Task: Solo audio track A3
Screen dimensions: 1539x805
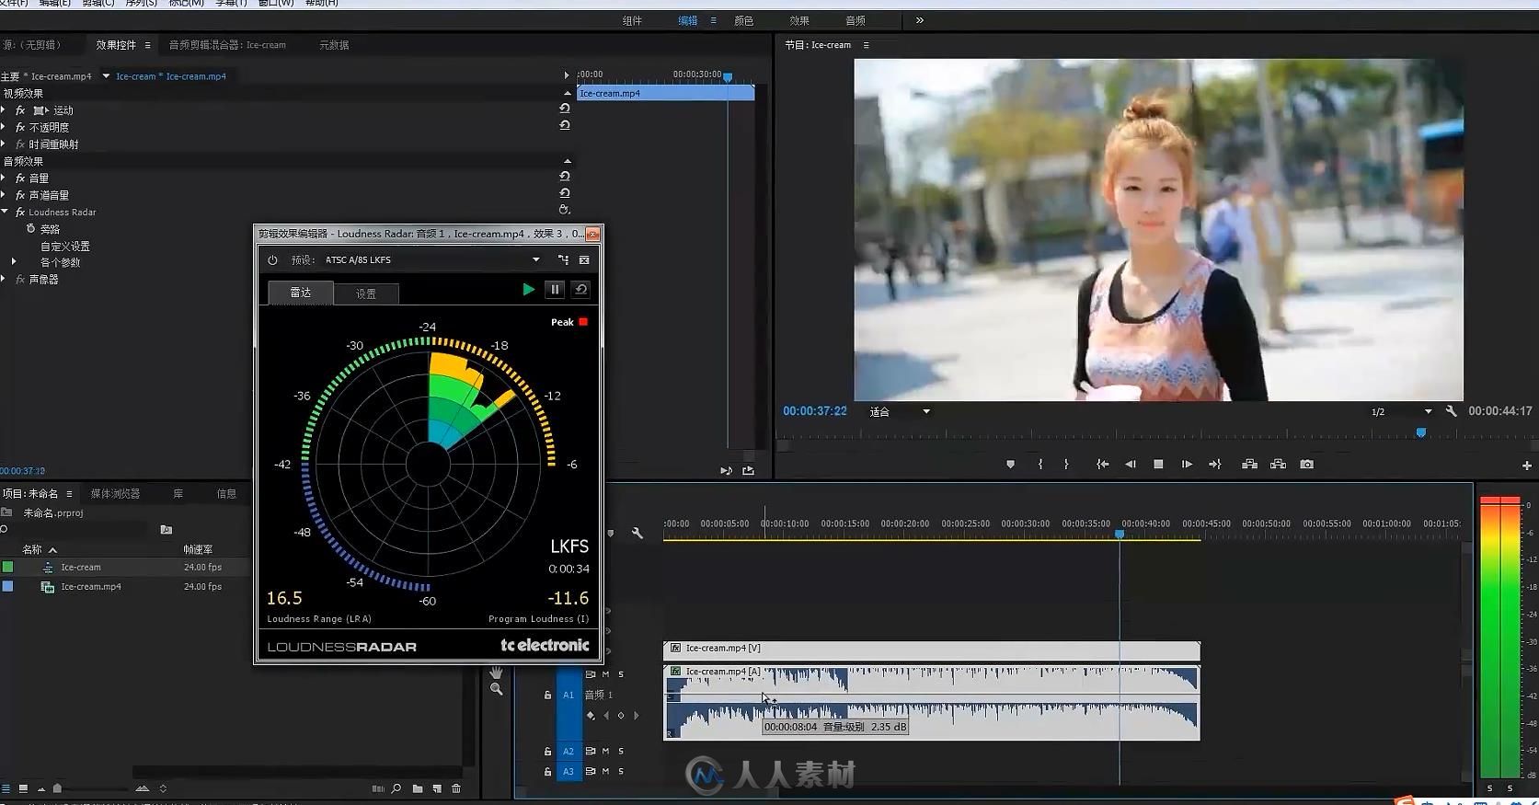Action: [621, 772]
